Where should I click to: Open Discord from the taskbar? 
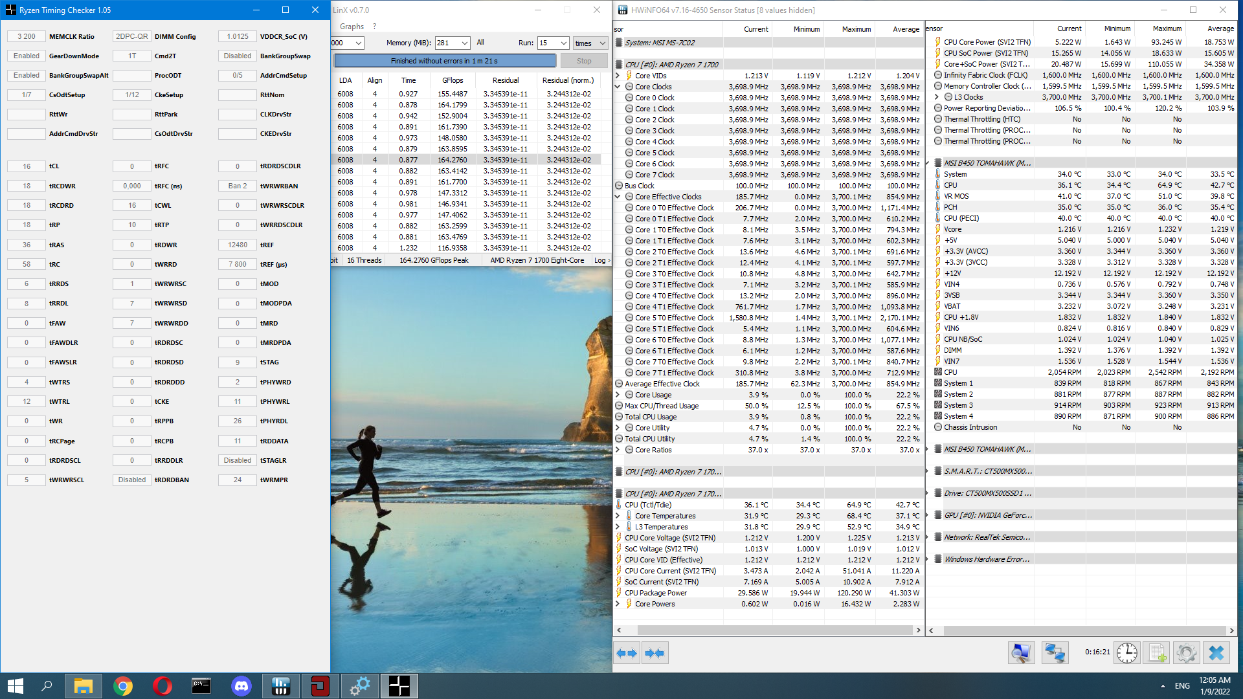[x=241, y=685]
